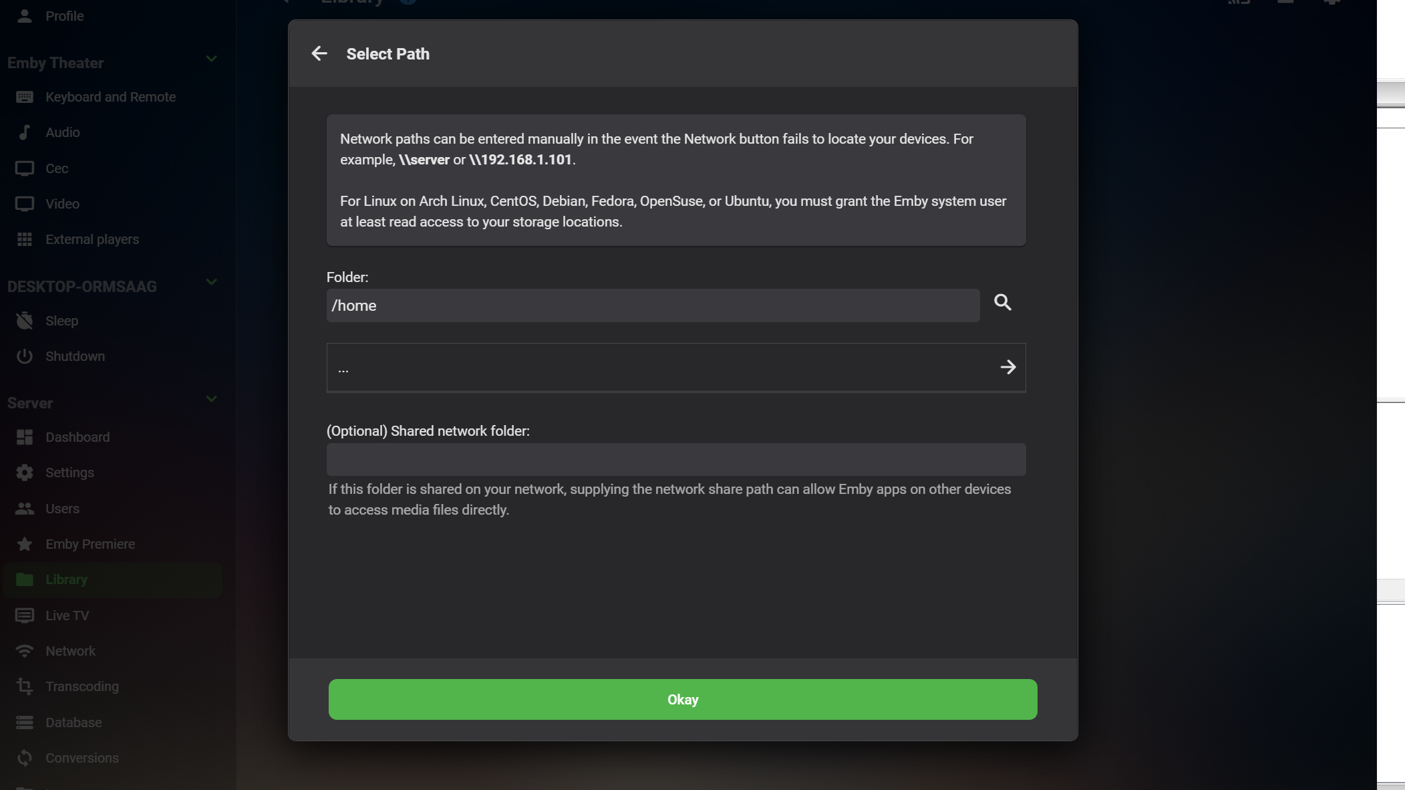1405x790 pixels.
Task: Click the Okay confirmation button
Action: click(x=683, y=699)
